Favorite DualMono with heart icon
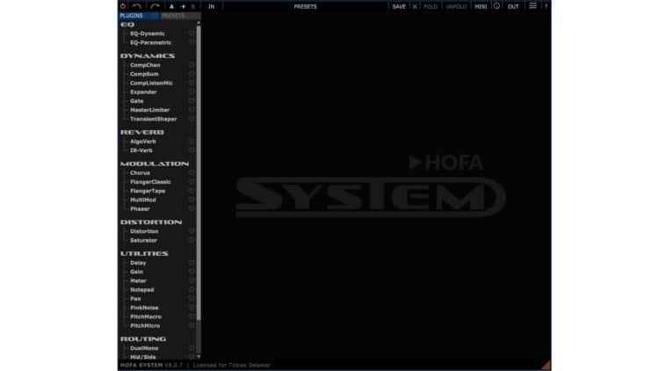Viewport: 659px width, 371px height. [192, 348]
